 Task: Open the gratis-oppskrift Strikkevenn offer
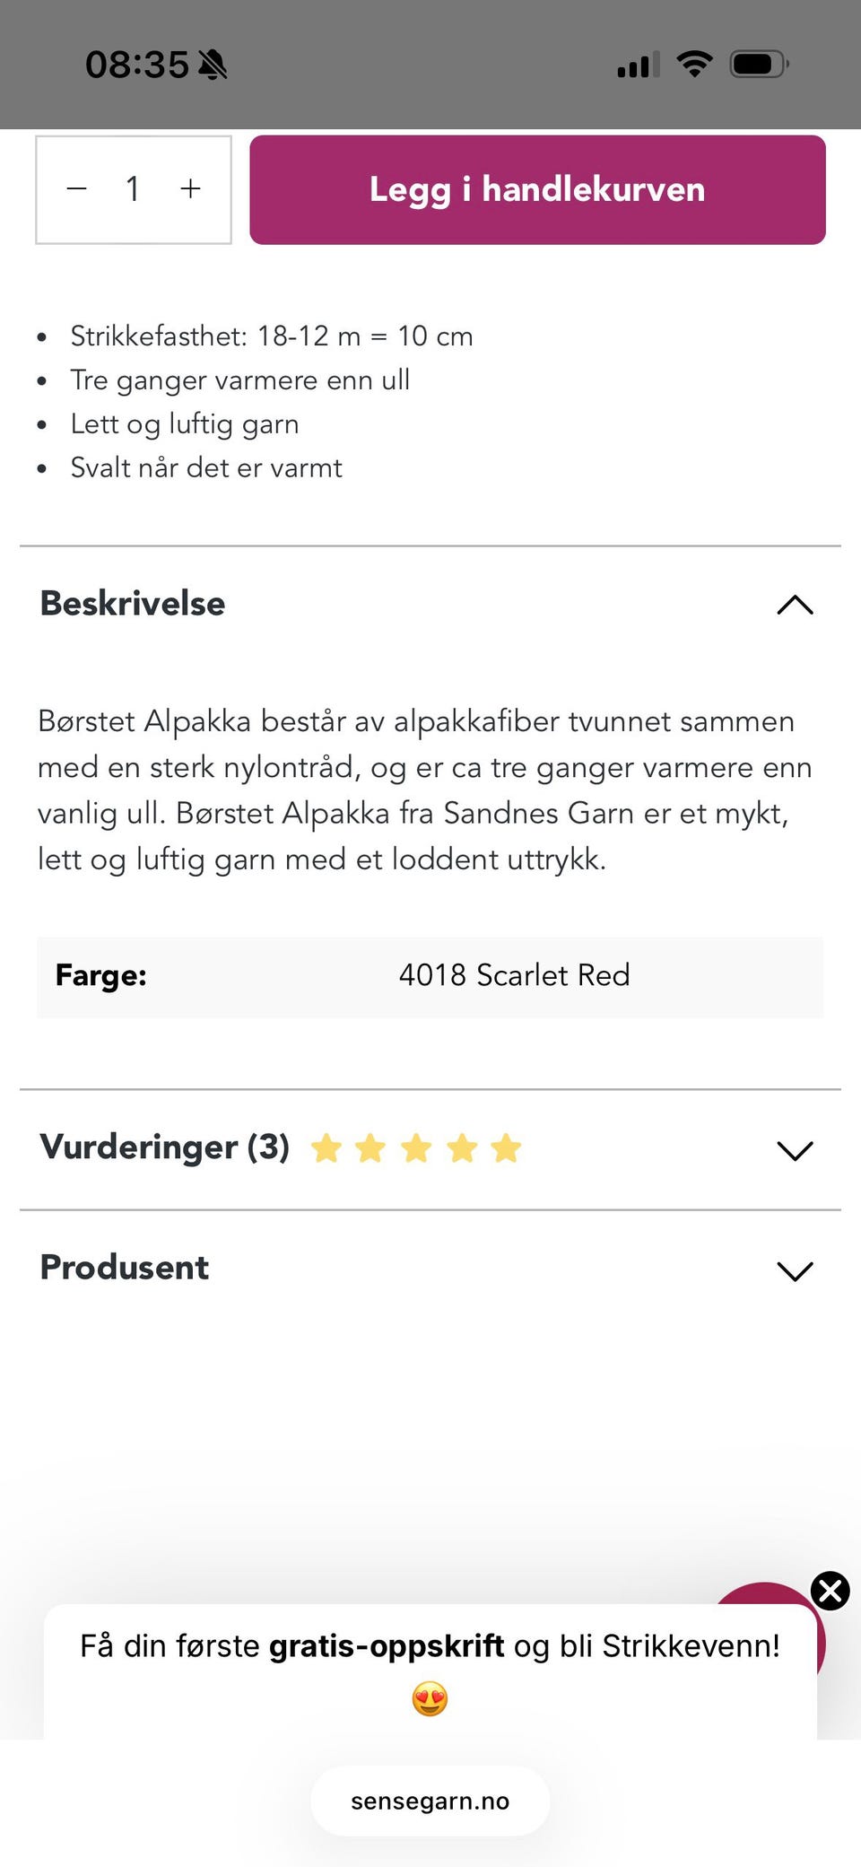(430, 1645)
